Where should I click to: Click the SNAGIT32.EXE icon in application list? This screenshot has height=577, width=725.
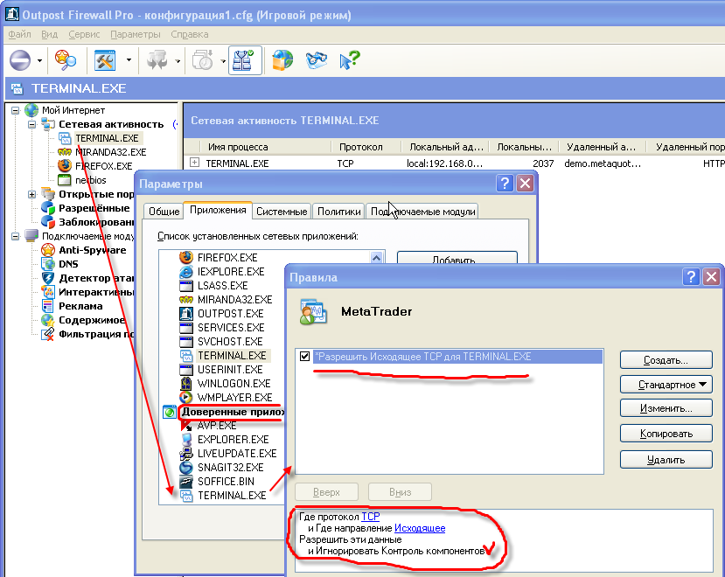click(x=186, y=468)
